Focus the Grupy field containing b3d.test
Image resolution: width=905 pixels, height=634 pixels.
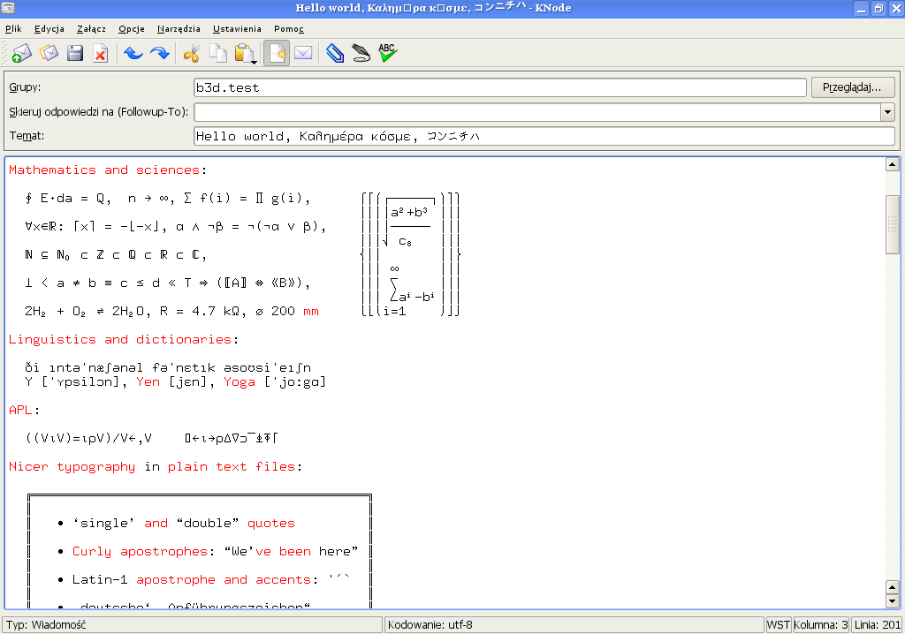tap(500, 87)
